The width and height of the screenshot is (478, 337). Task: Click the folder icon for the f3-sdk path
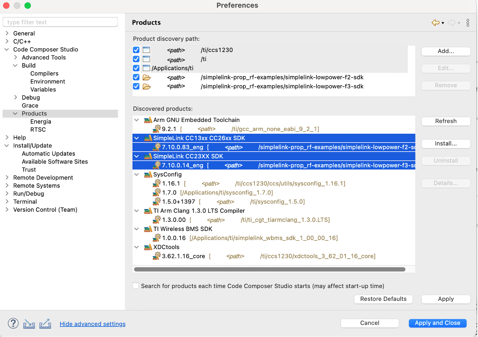[146, 86]
